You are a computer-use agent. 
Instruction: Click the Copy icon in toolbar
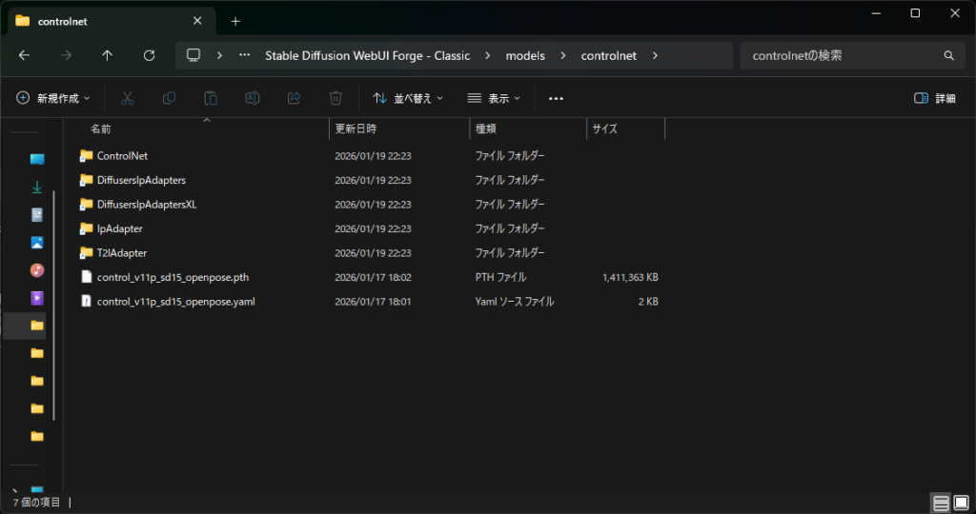[169, 98]
